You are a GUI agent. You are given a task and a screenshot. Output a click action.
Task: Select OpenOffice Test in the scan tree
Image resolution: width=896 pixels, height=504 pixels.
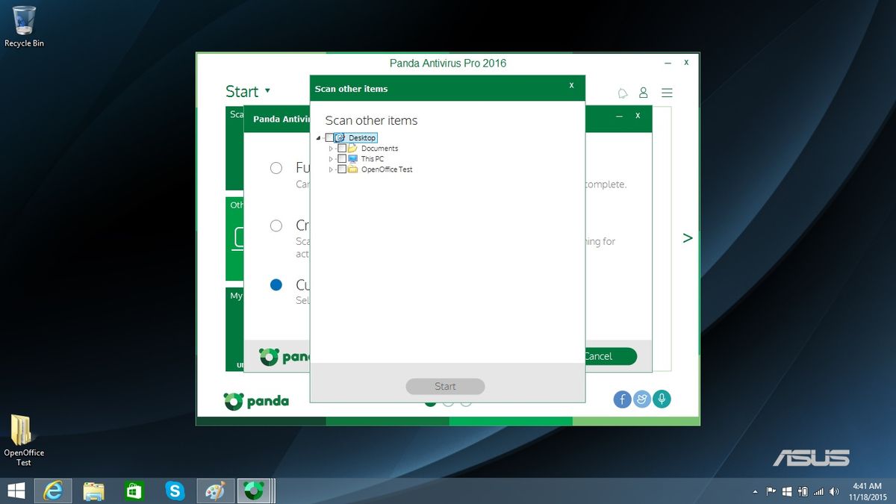387,169
